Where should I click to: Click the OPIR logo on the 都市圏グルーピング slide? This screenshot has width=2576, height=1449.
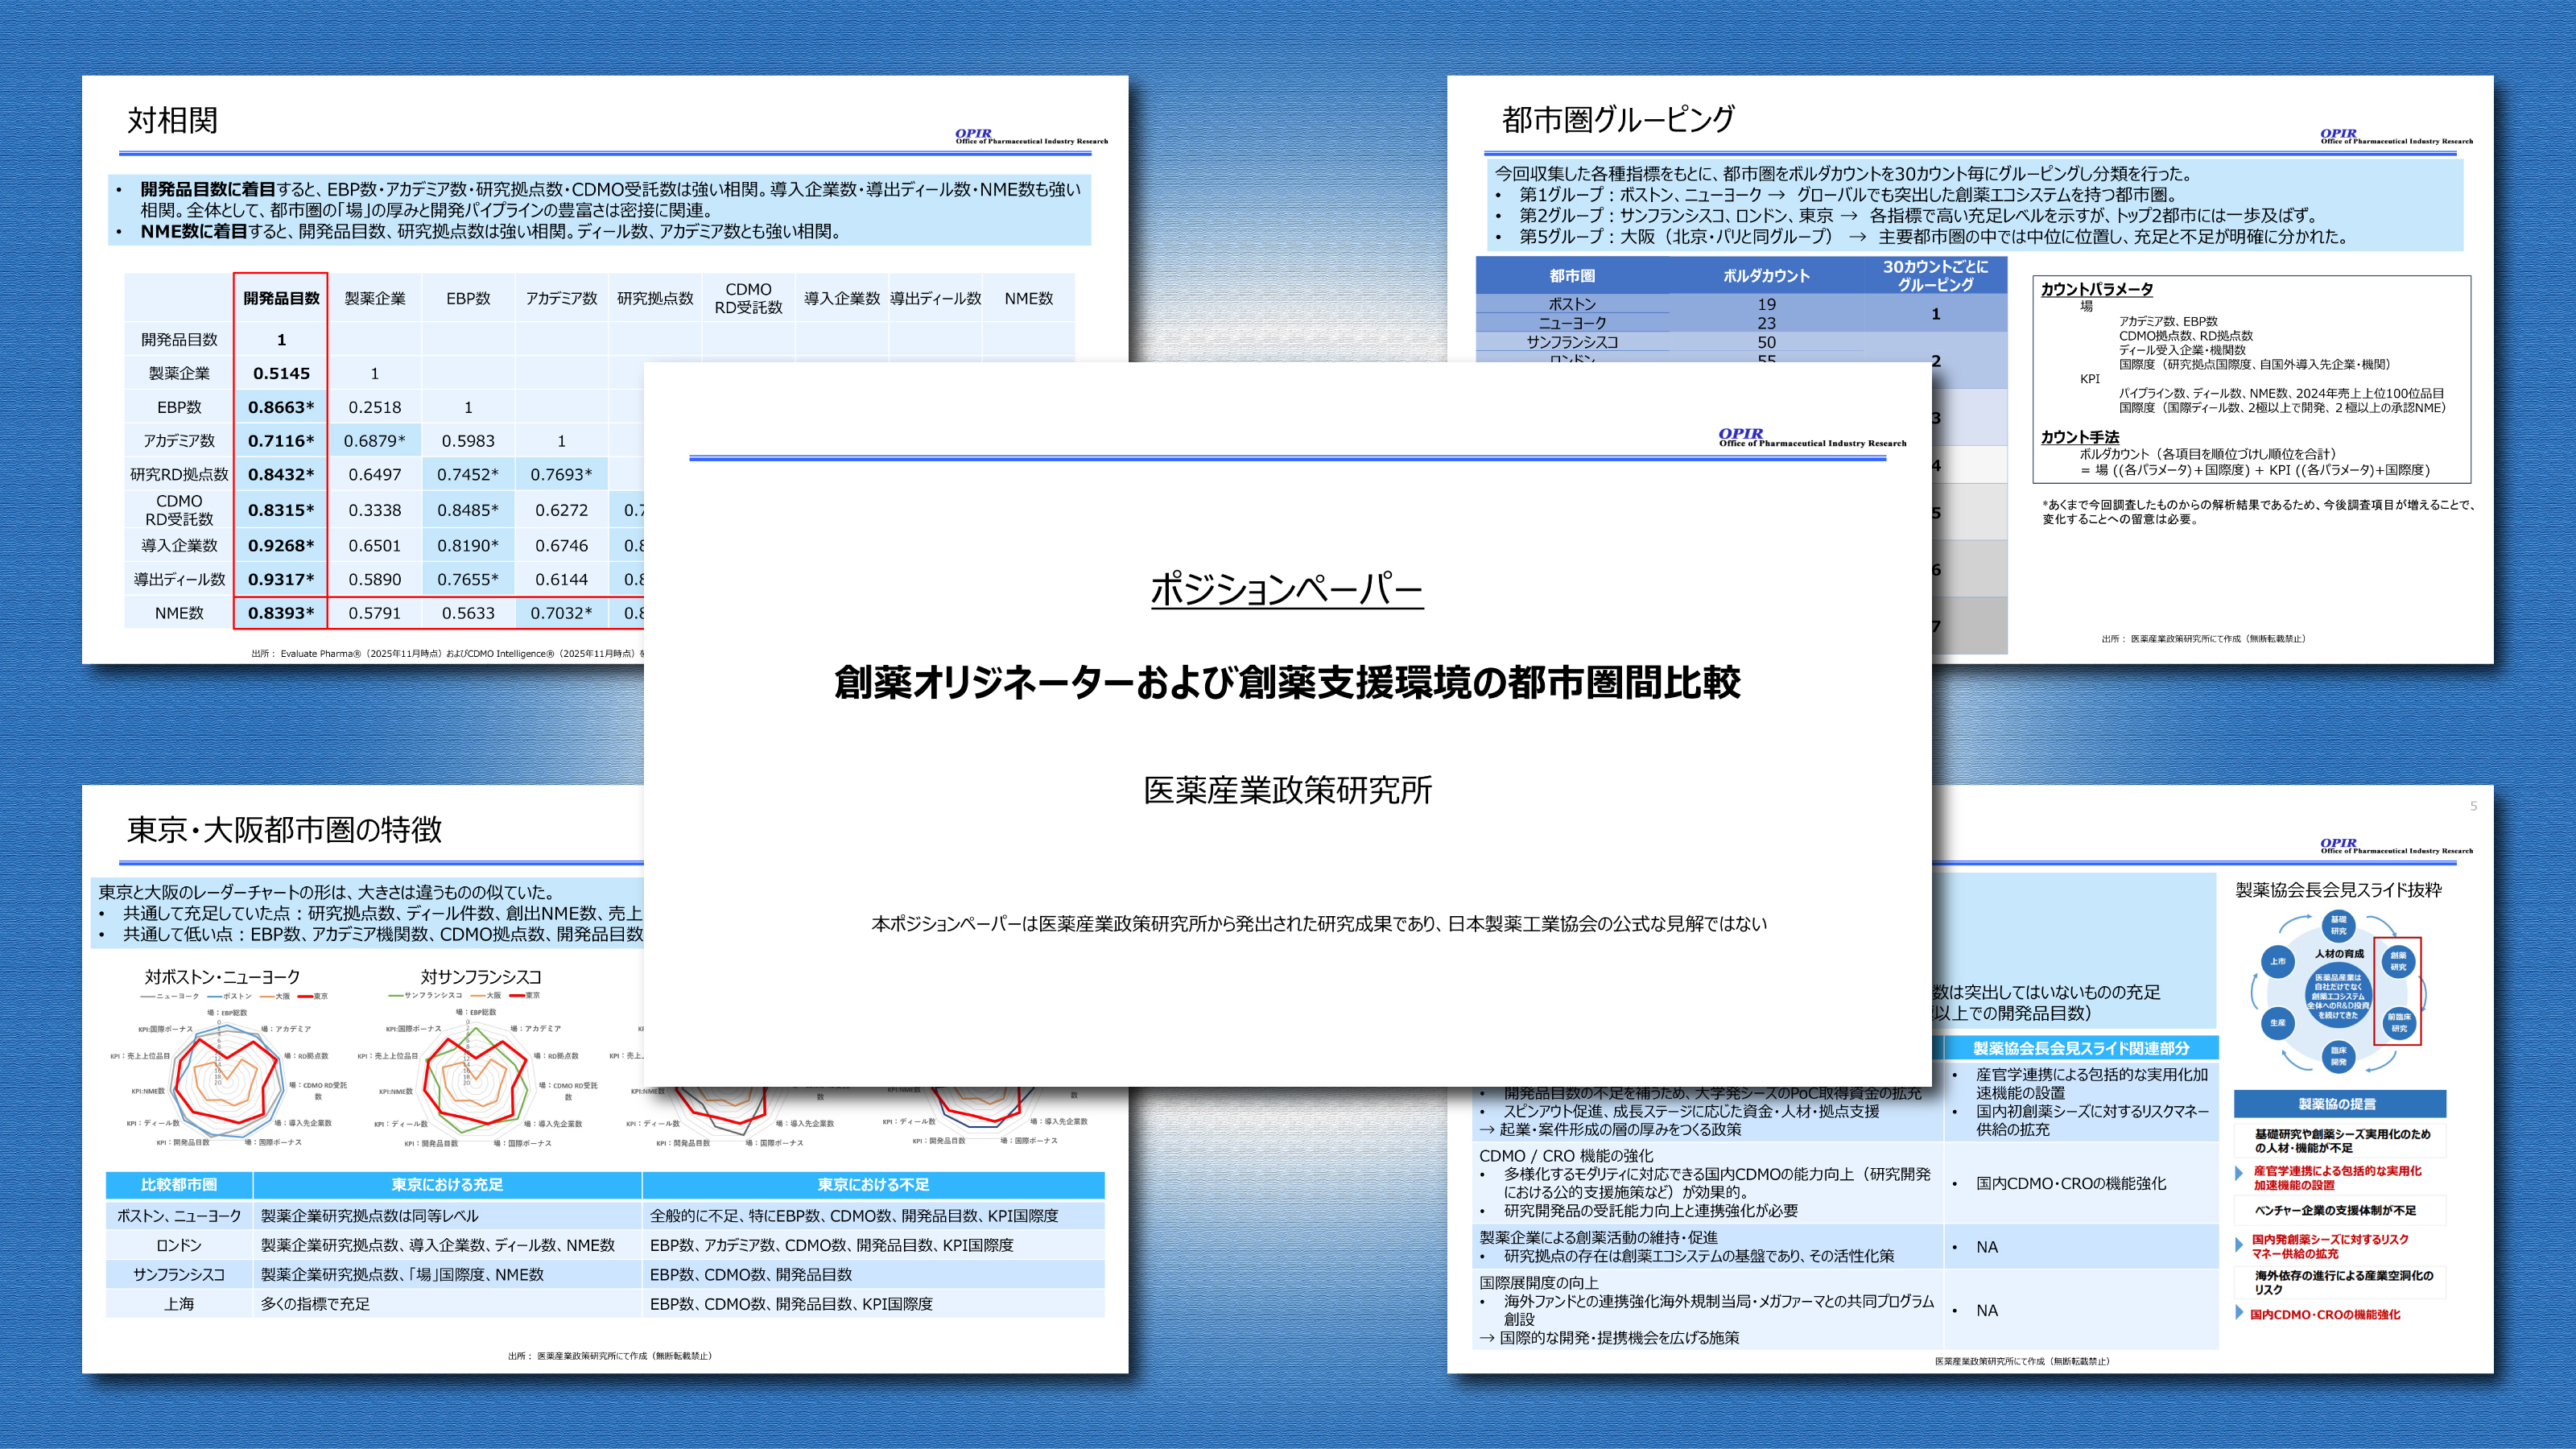[x=2338, y=134]
